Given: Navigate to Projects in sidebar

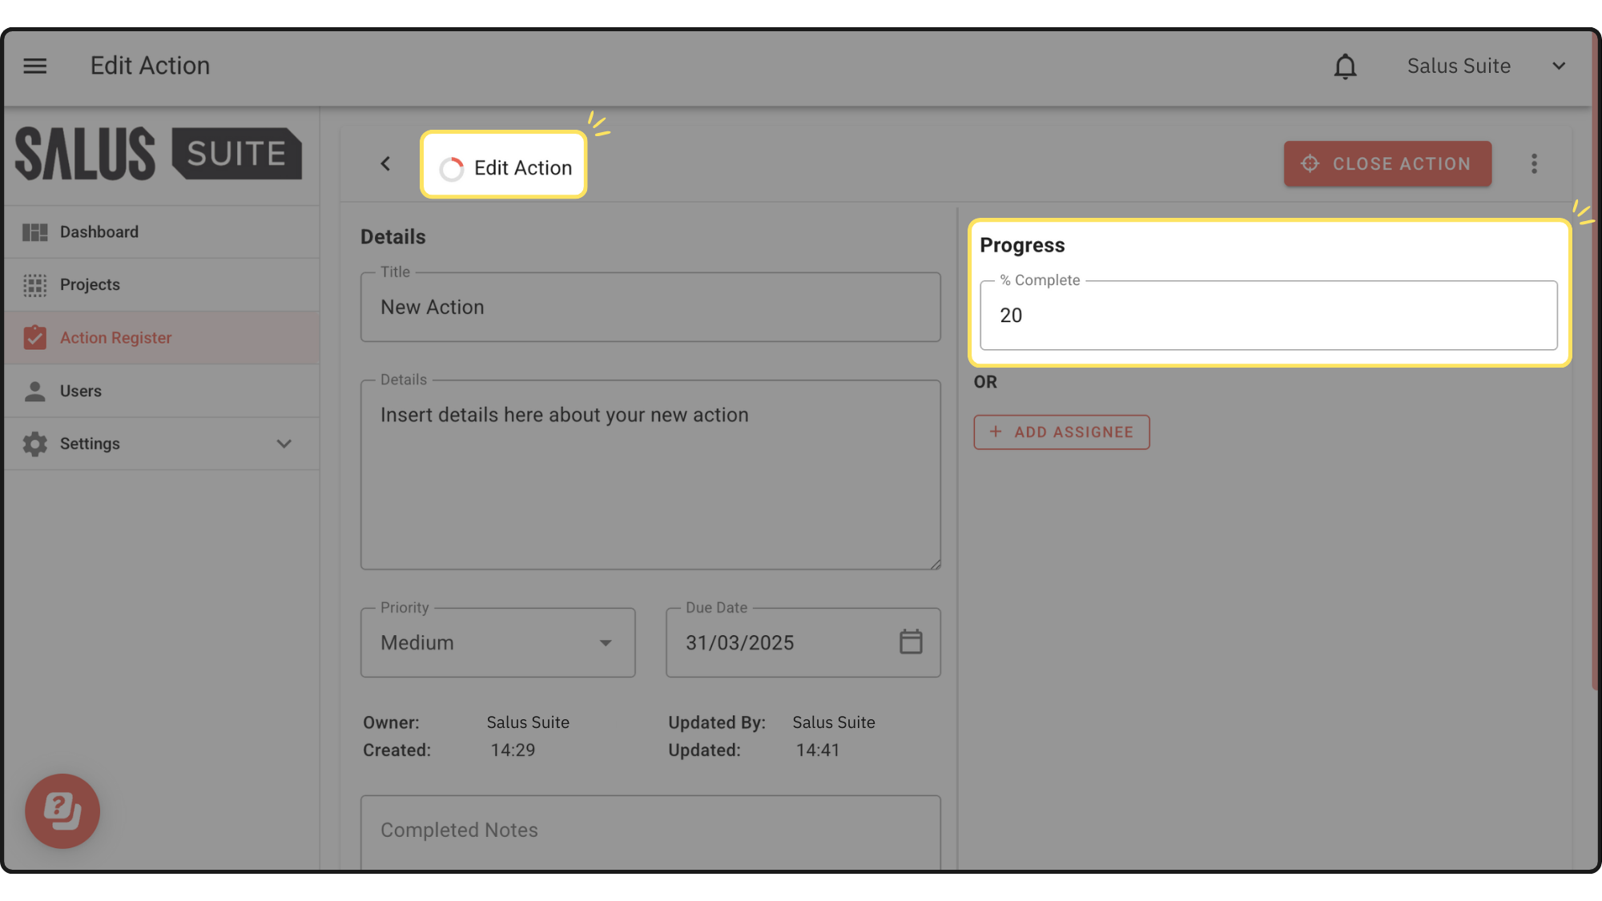Looking at the screenshot, I should [x=90, y=285].
